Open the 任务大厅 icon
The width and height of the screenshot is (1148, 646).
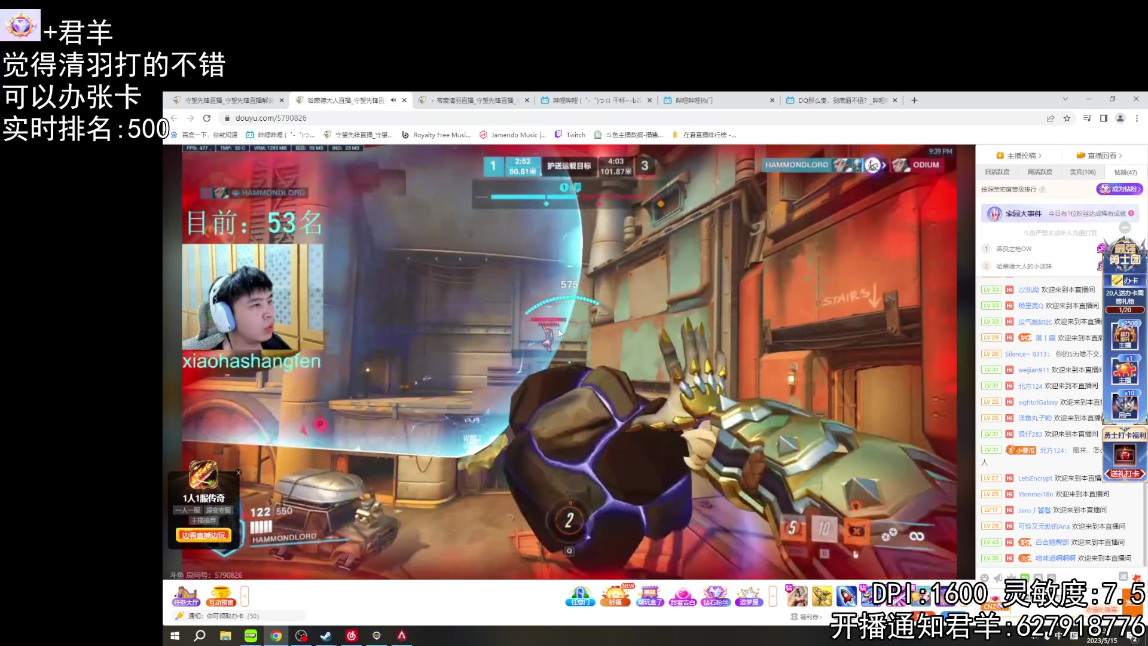tap(185, 596)
